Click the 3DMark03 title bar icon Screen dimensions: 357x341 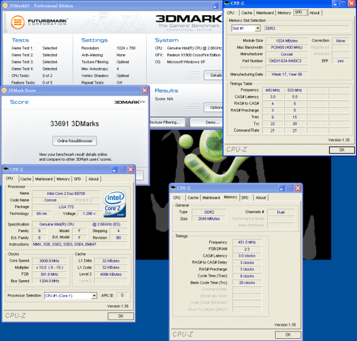(5, 6)
